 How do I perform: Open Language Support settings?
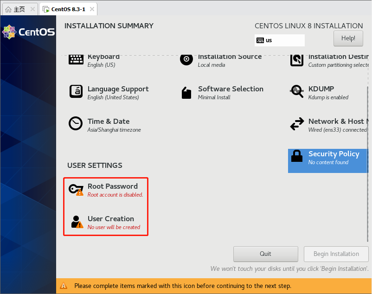109,93
